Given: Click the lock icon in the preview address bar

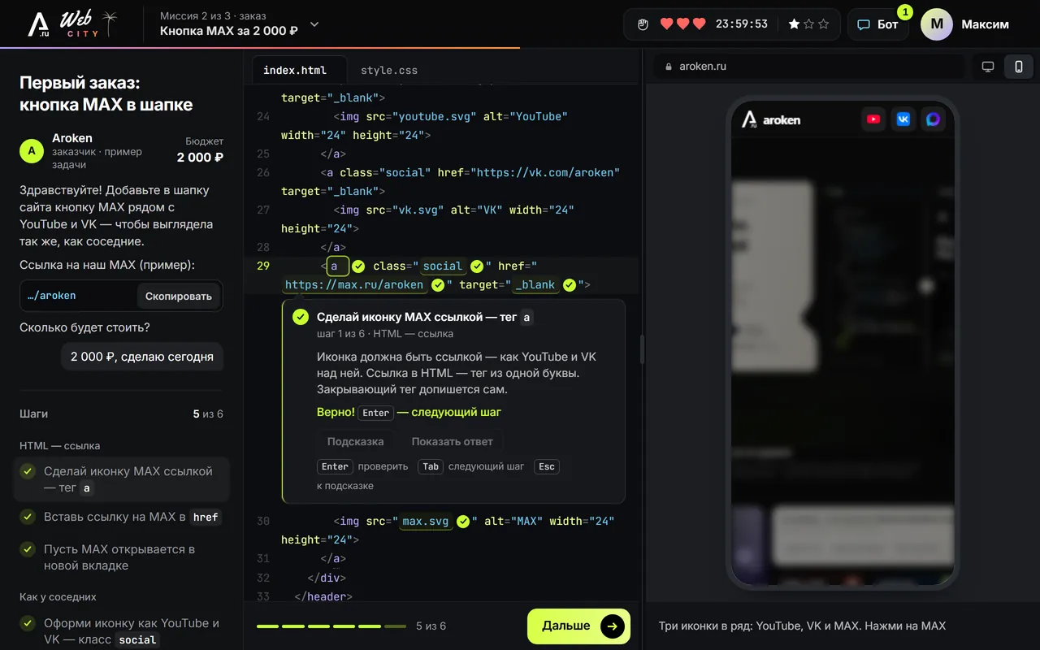Looking at the screenshot, I should point(669,67).
